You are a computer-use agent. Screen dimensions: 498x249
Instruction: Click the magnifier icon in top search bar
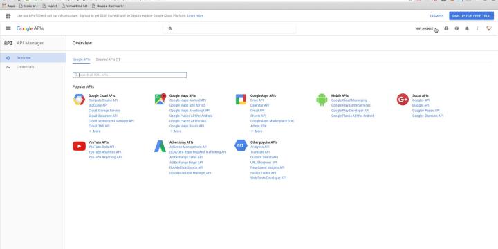[x=170, y=28]
